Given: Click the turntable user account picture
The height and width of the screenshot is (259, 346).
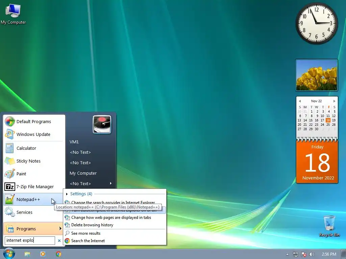Looking at the screenshot, I should pos(102,124).
